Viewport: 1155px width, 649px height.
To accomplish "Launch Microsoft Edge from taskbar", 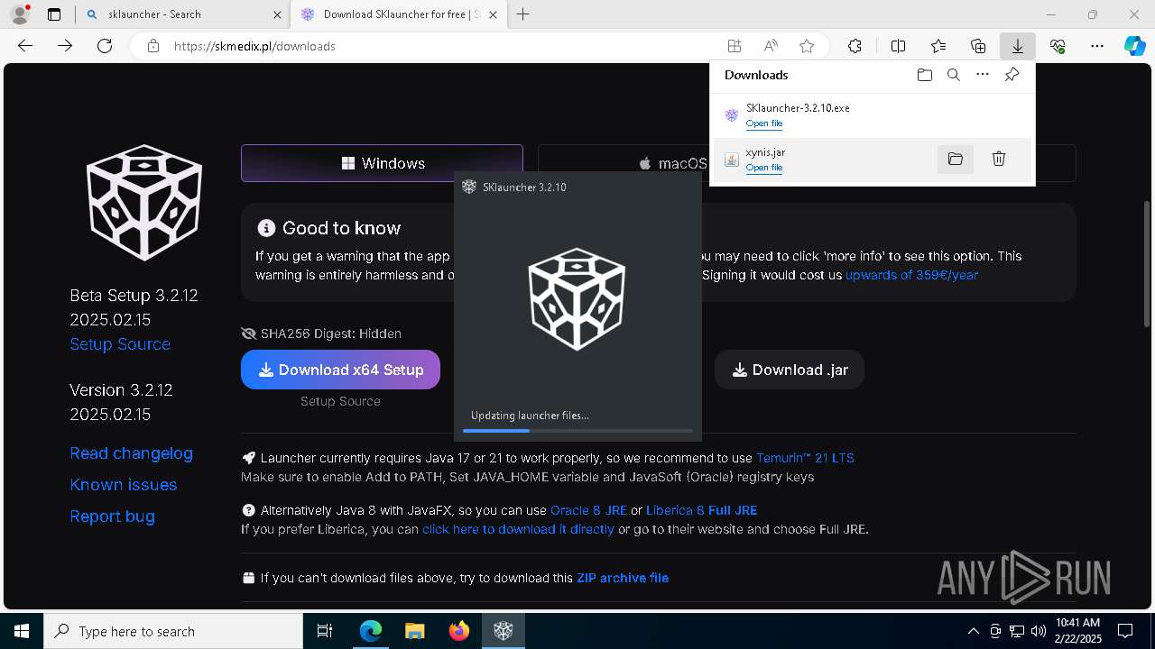I will click(x=371, y=631).
